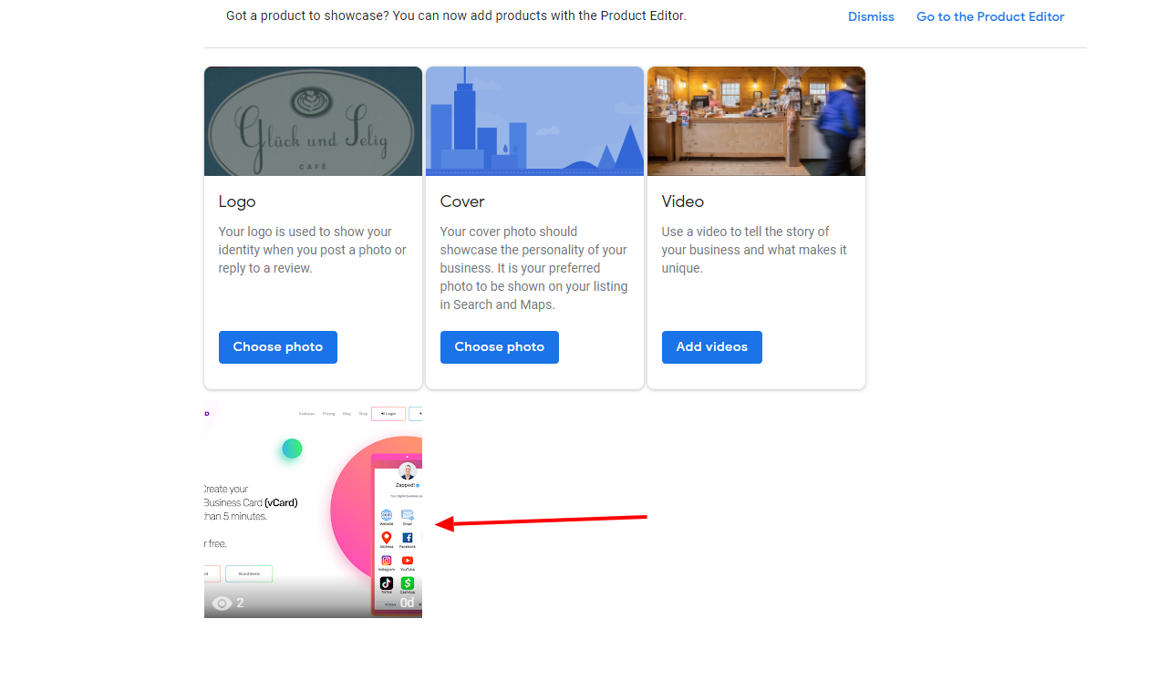Click the Login button in uploaded screenshot
Image resolution: width=1159 pixels, height=691 pixels.
(388, 414)
